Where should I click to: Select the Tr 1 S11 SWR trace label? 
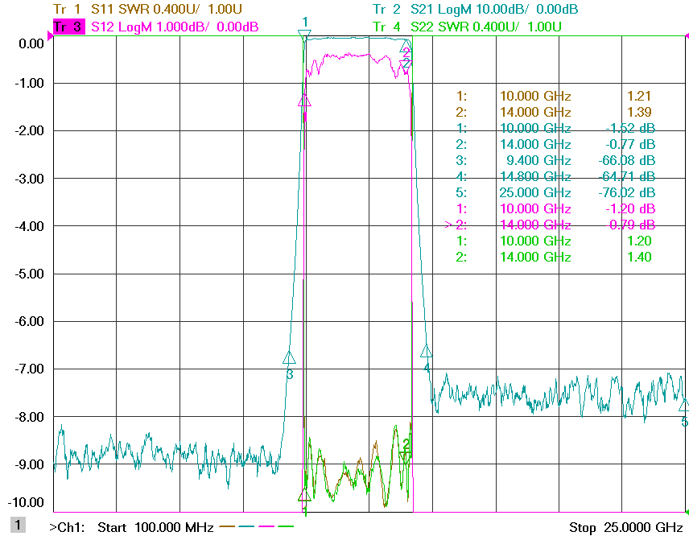147,9
